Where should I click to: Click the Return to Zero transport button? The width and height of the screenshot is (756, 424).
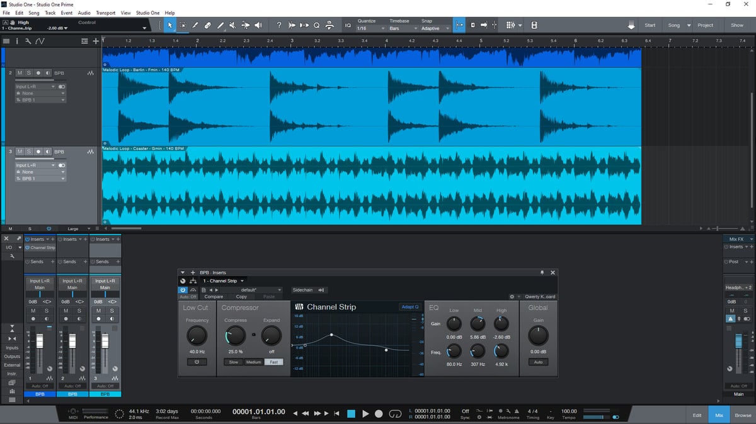click(x=336, y=413)
